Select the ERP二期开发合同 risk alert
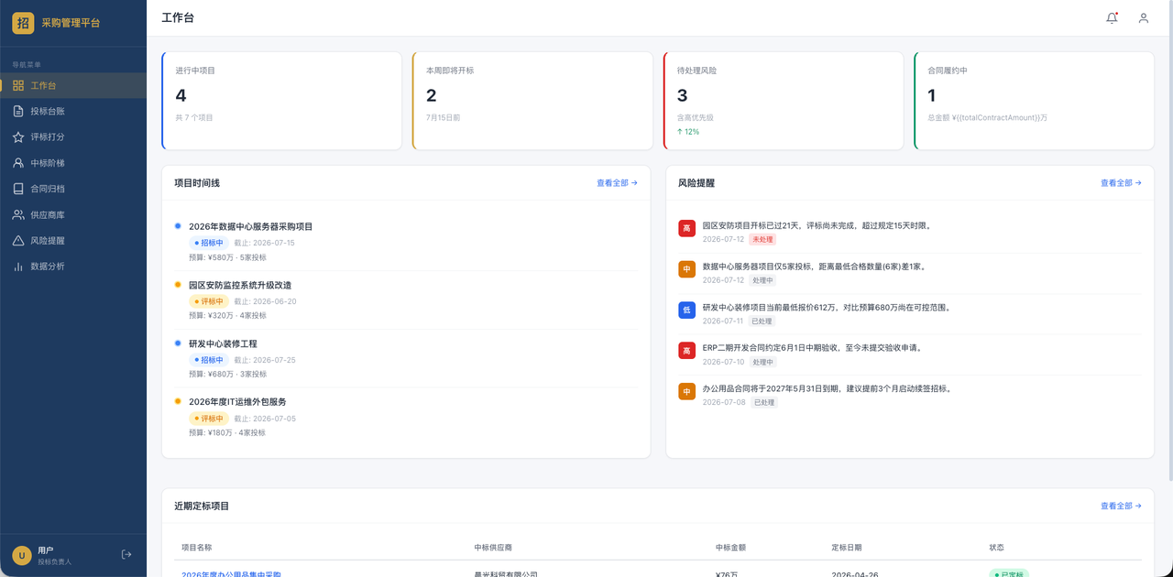 [910, 354]
